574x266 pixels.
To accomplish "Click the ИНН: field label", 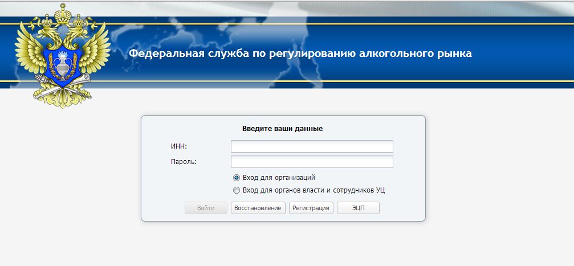I will click(x=179, y=146).
